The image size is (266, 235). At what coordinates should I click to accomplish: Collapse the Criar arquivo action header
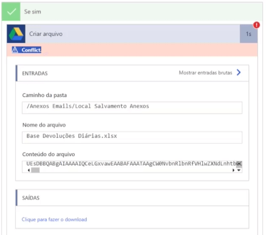(x=132, y=34)
